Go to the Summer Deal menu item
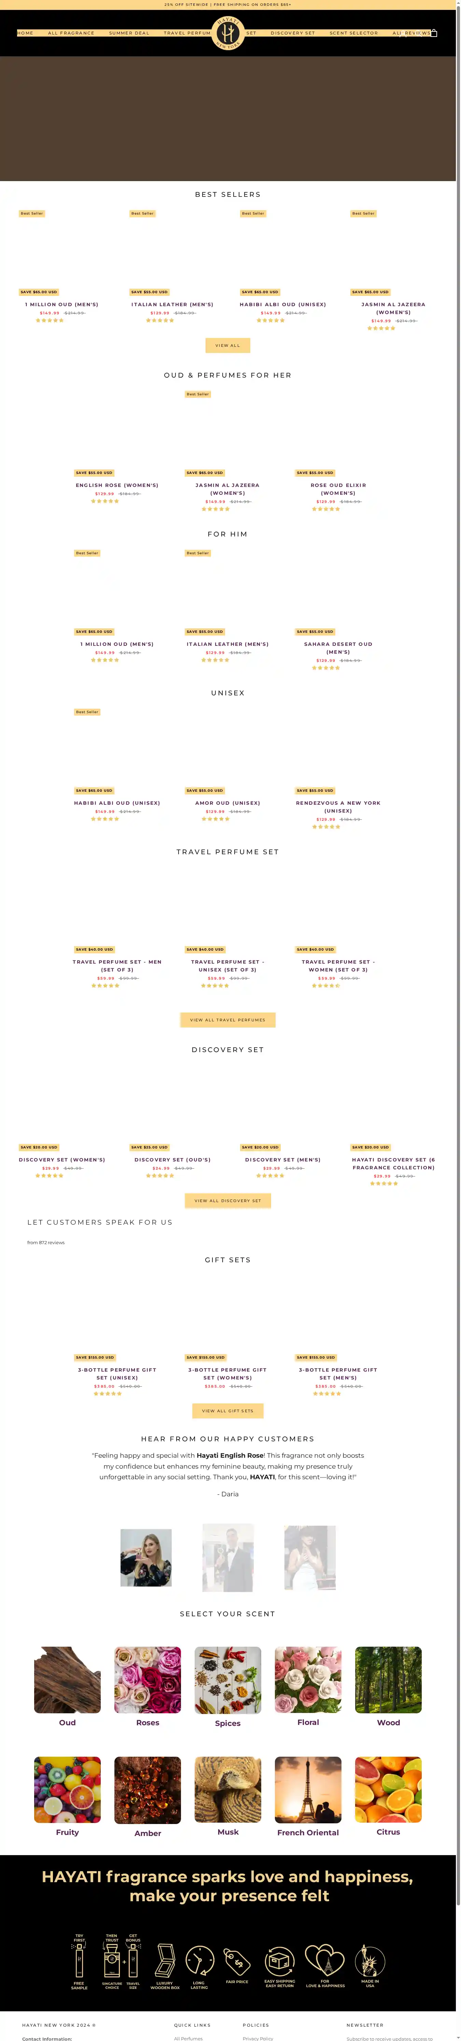 129,33
